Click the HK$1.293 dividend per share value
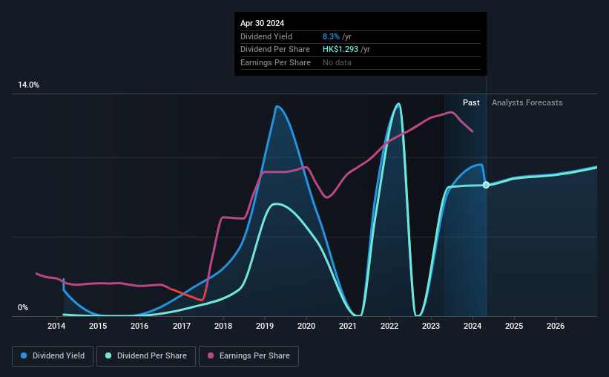The height and width of the screenshot is (377, 609). (340, 50)
